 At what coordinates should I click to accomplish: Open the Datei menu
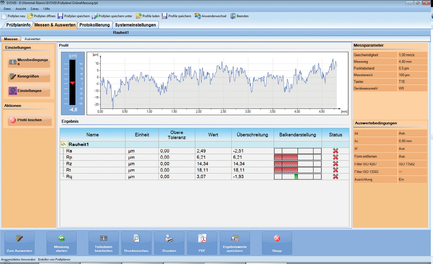point(7,9)
